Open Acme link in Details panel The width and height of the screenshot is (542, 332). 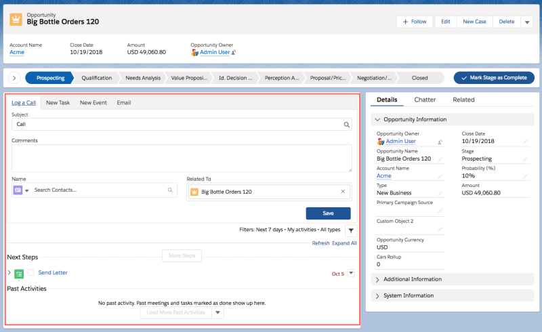click(383, 175)
